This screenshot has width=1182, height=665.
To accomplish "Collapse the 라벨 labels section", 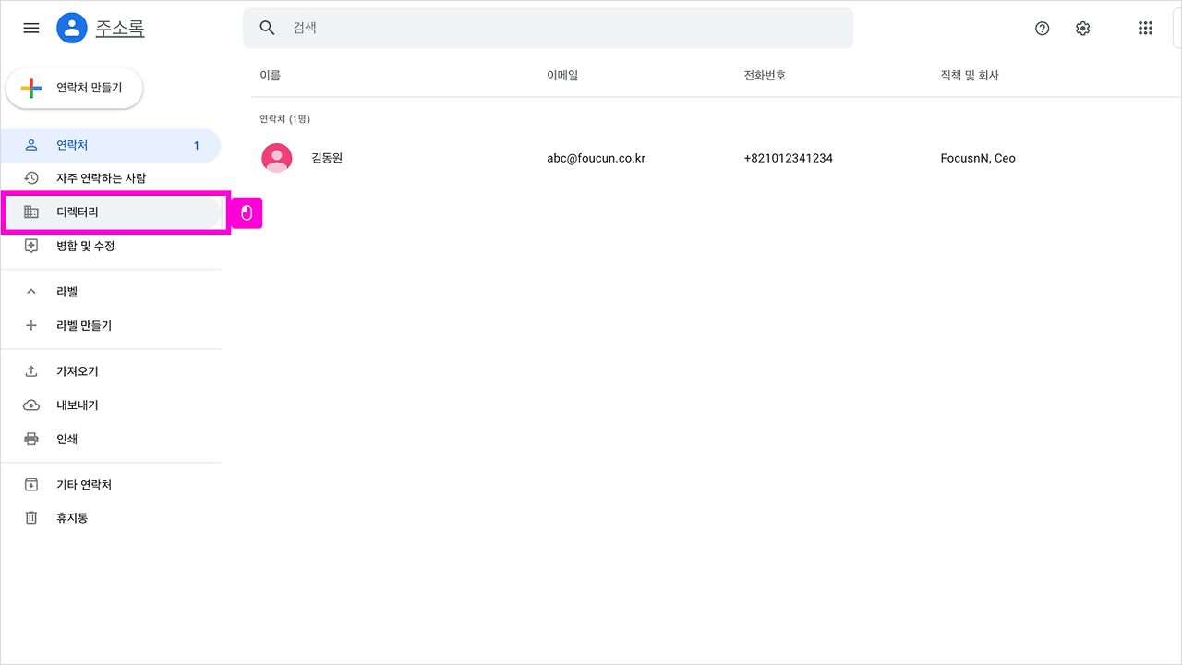I will [x=30, y=291].
